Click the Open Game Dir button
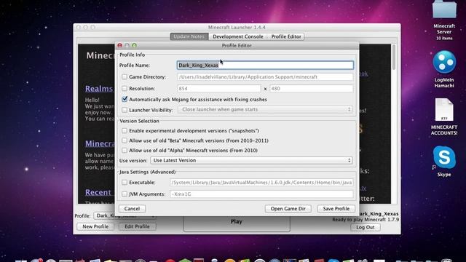This screenshot has width=466, height=262. click(288, 209)
